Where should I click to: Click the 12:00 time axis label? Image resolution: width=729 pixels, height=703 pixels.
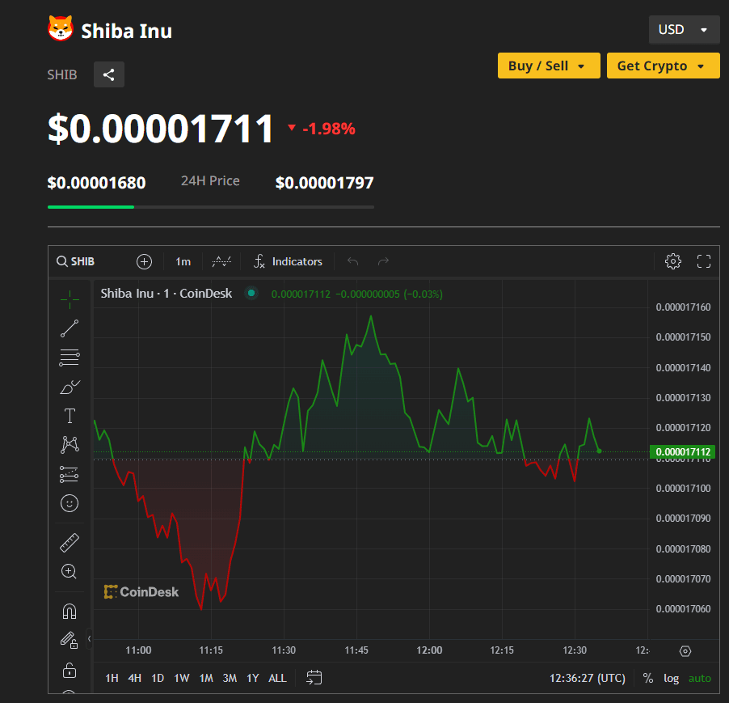429,650
